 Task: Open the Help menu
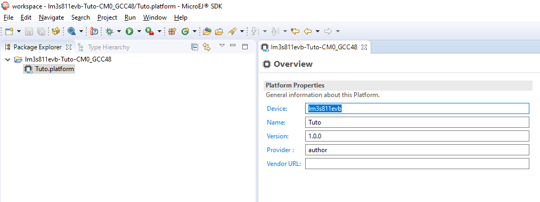(181, 17)
